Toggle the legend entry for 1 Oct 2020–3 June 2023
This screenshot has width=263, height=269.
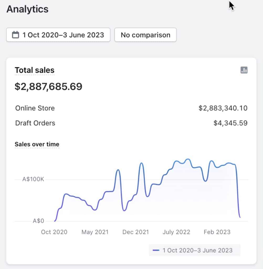tap(197, 250)
